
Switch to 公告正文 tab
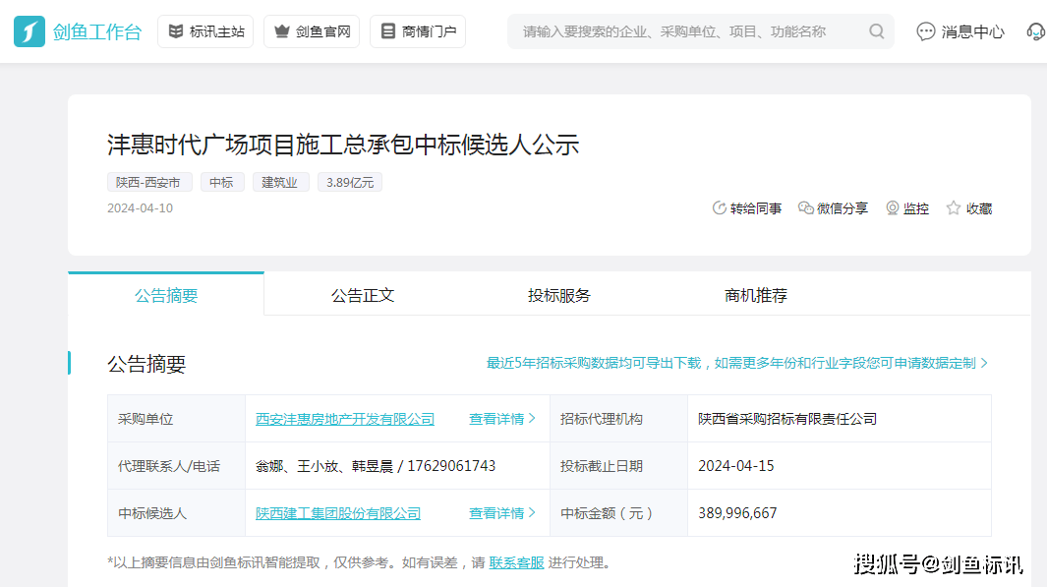pyautogui.click(x=363, y=295)
